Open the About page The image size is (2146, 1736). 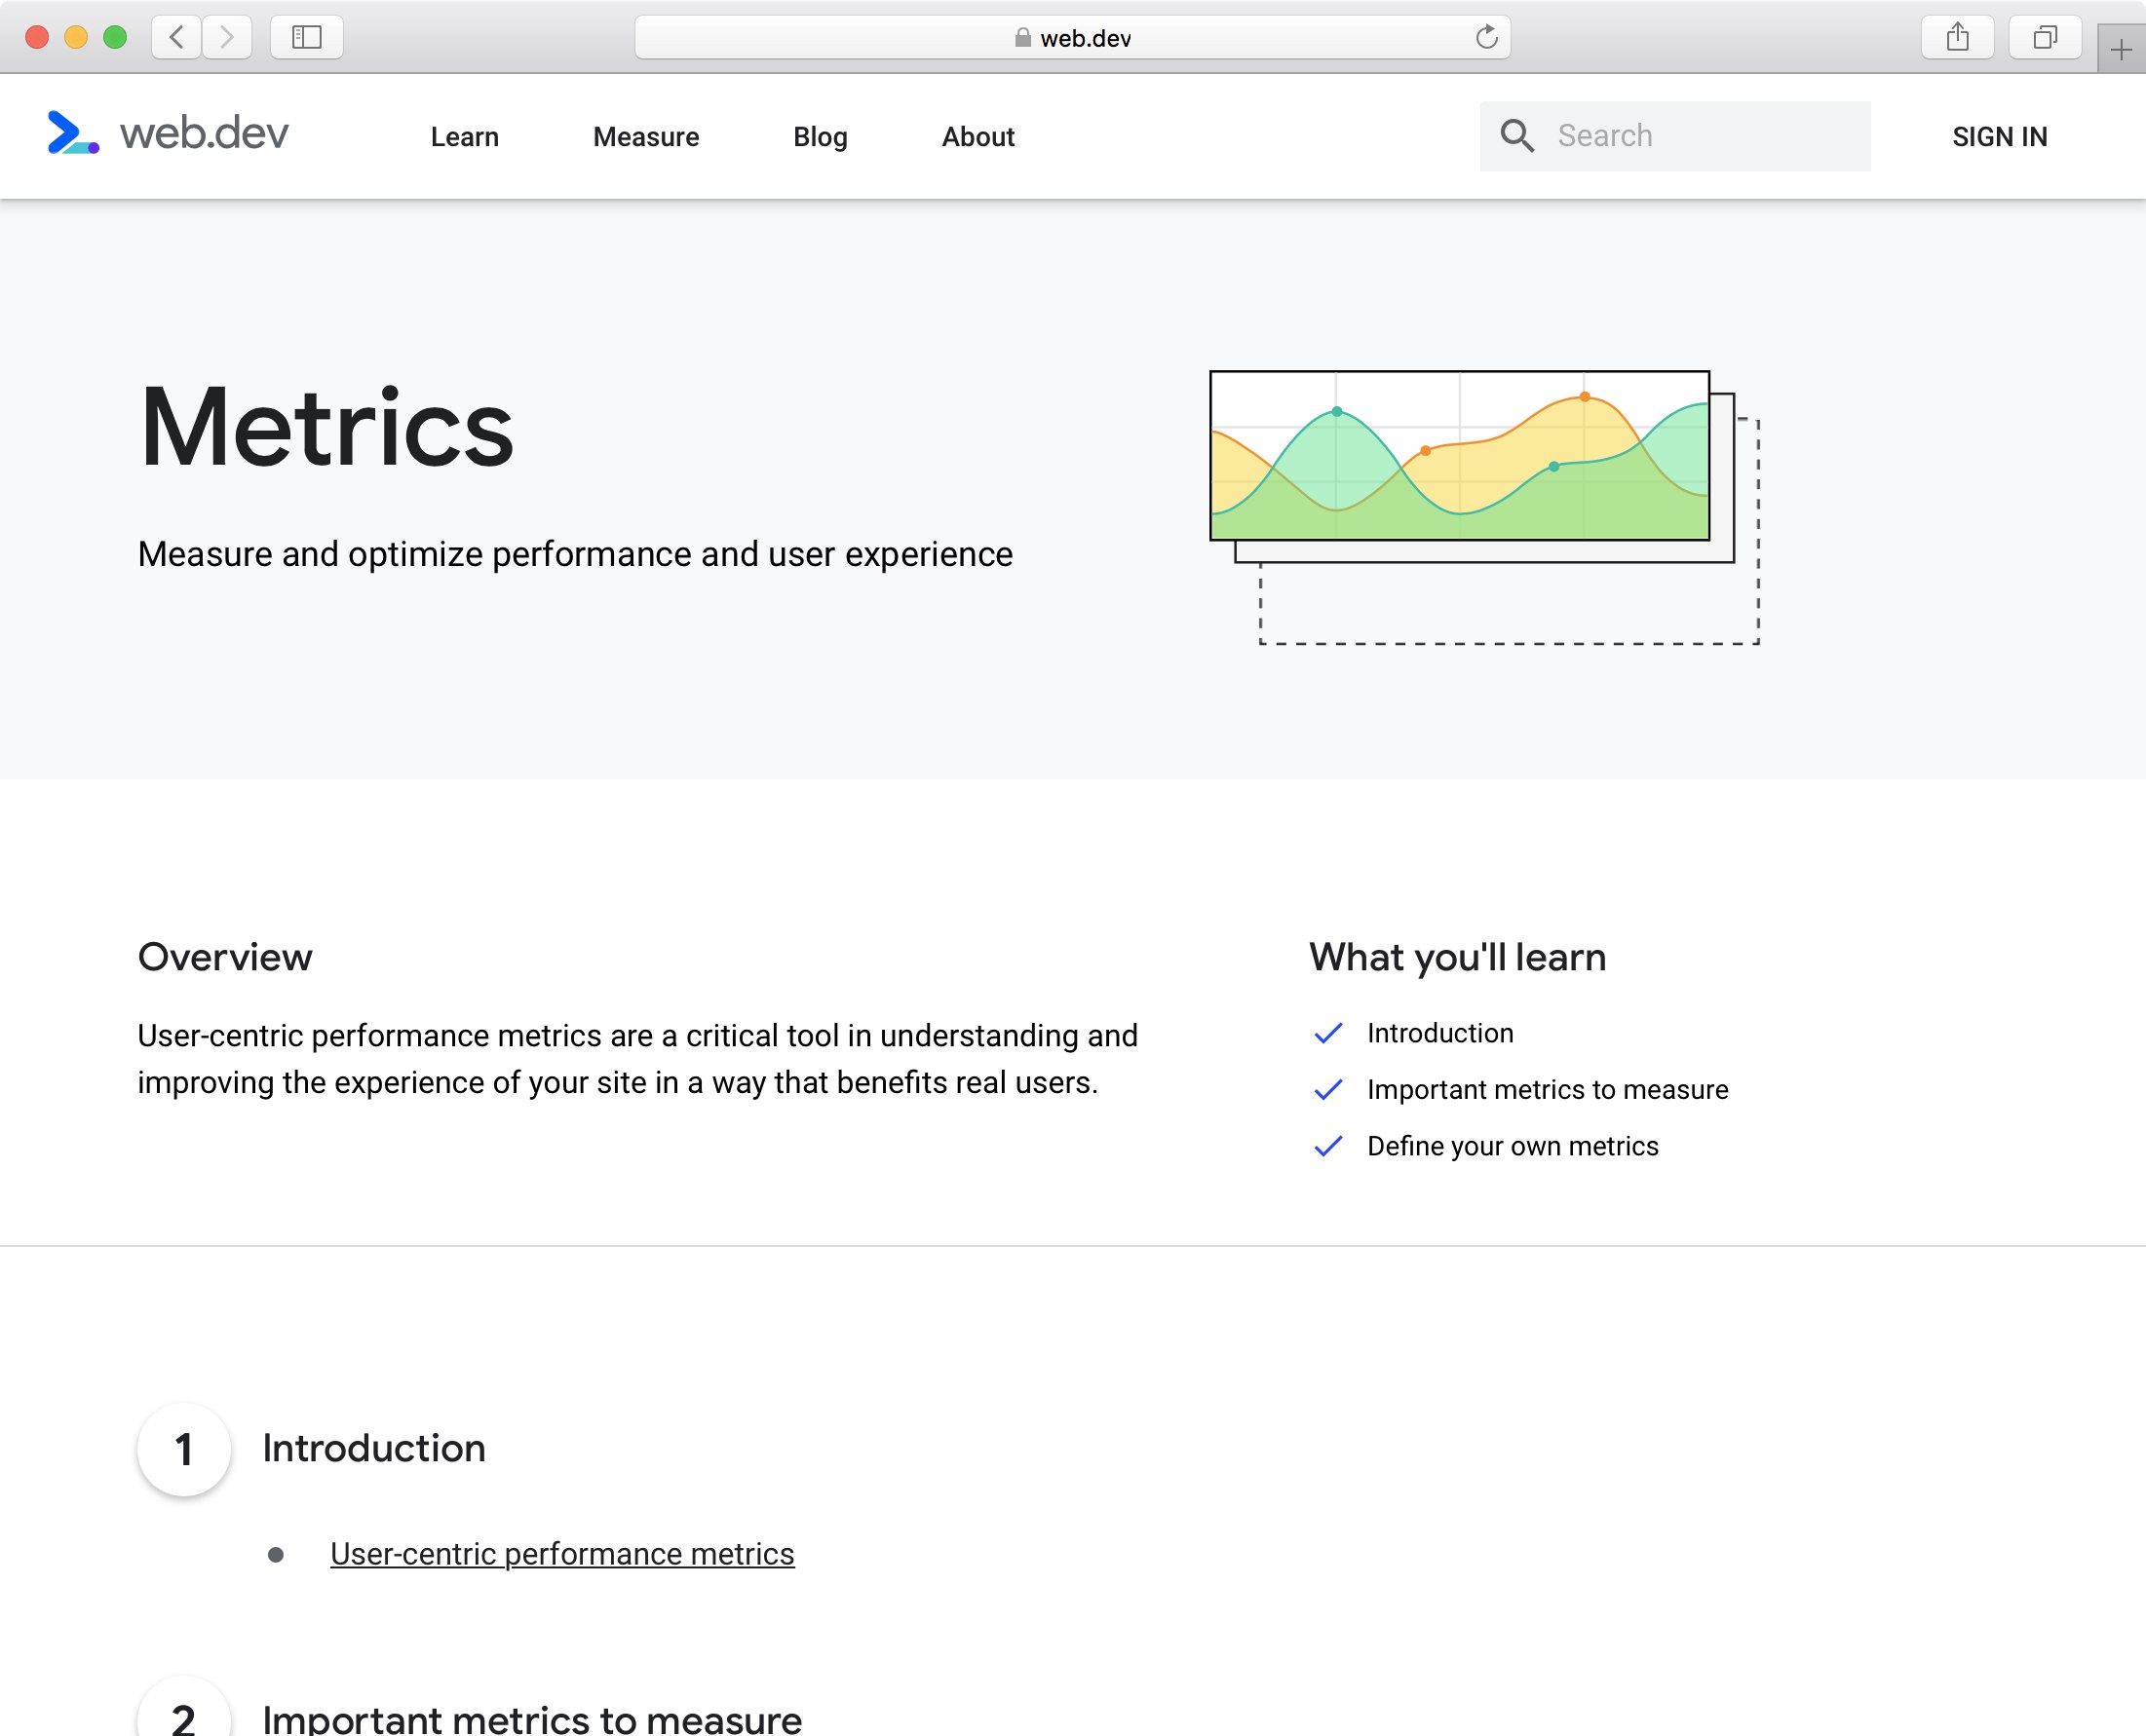coord(977,137)
